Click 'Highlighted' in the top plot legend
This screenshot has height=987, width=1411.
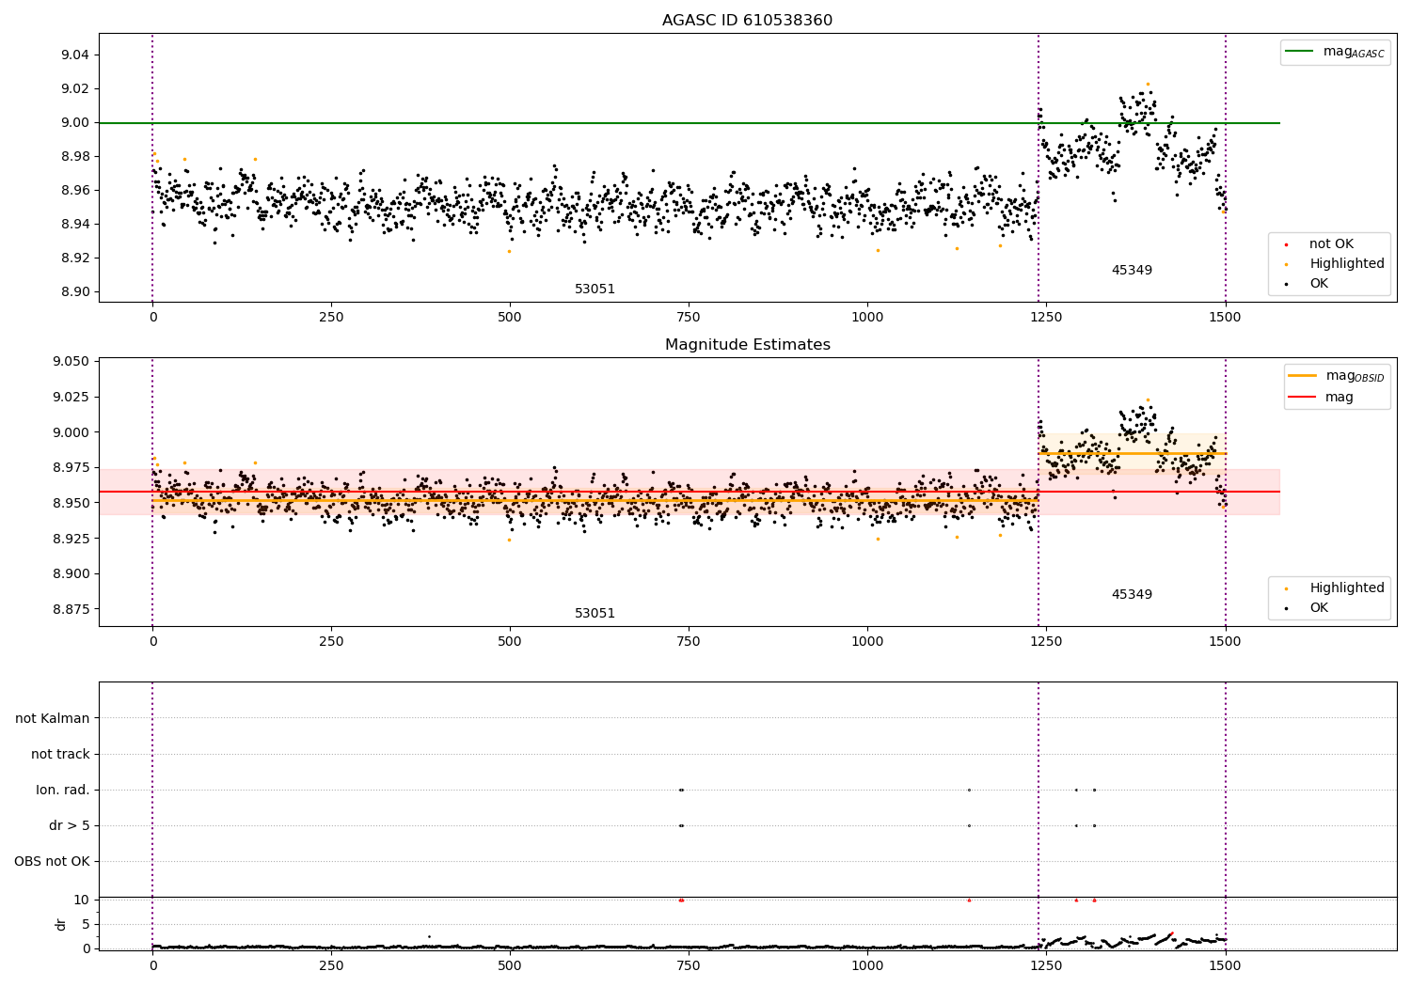[x=1347, y=264]
